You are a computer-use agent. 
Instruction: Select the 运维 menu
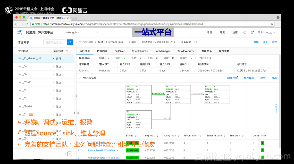[235, 32]
